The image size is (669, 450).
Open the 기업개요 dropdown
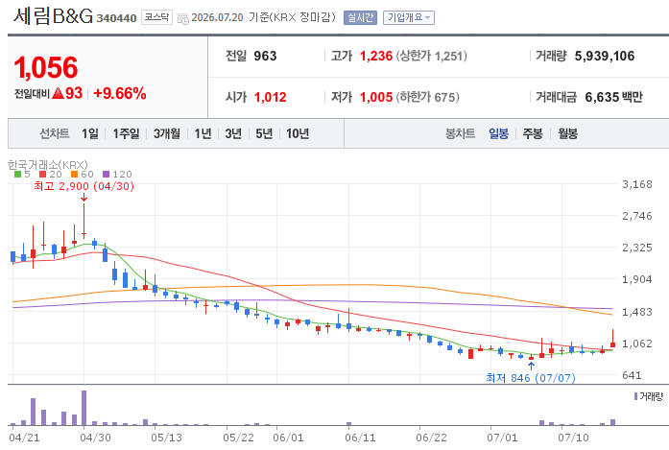point(408,17)
